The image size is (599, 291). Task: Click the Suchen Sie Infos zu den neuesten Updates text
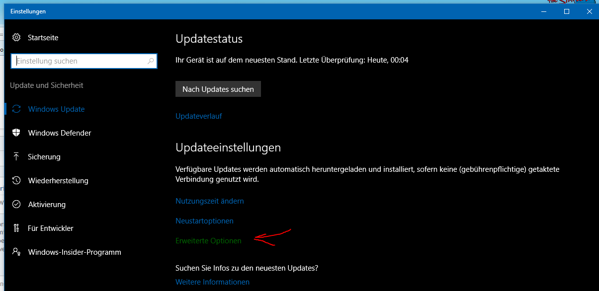pos(247,268)
